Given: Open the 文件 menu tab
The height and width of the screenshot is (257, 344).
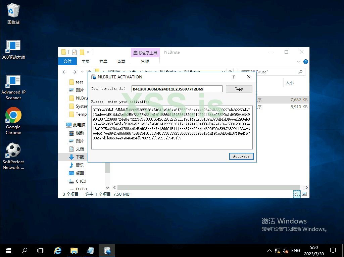Looking at the screenshot, I should point(67,61).
